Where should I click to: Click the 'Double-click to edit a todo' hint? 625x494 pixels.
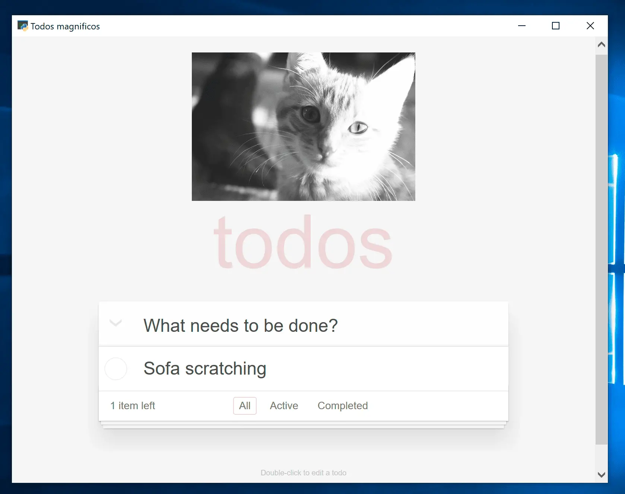pos(304,473)
